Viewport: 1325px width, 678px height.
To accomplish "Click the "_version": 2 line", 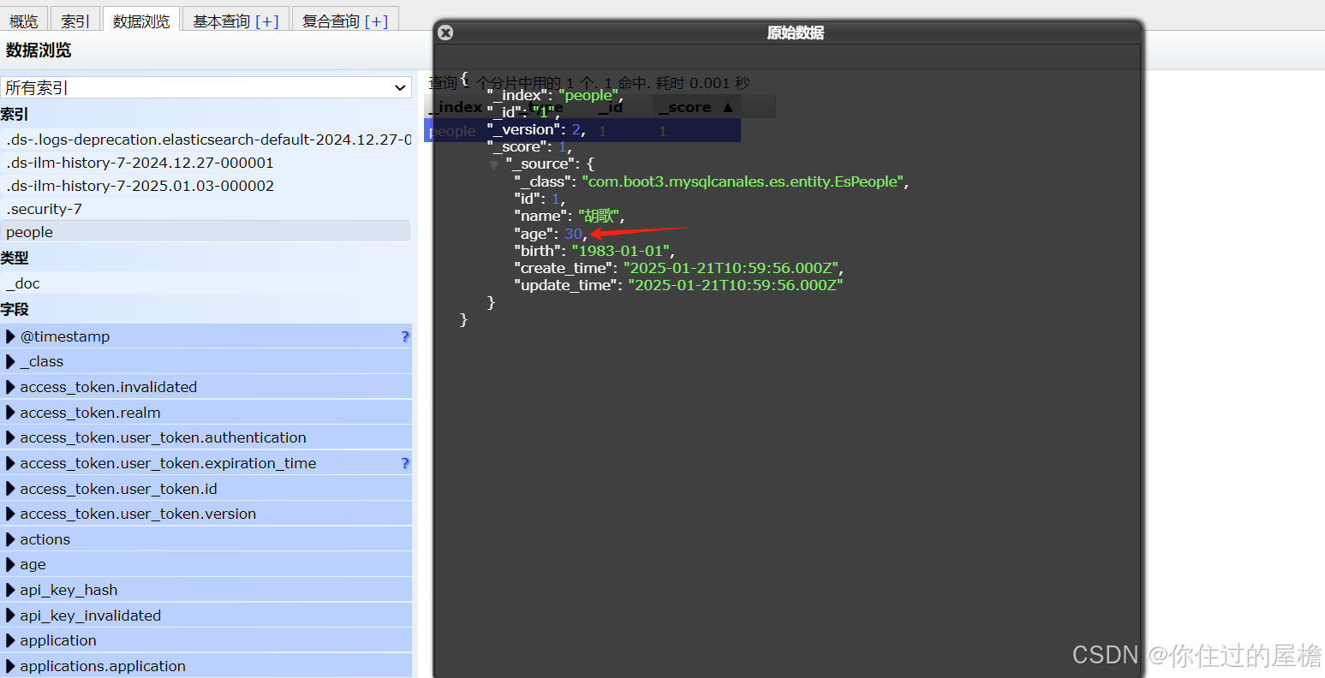I will (x=536, y=129).
